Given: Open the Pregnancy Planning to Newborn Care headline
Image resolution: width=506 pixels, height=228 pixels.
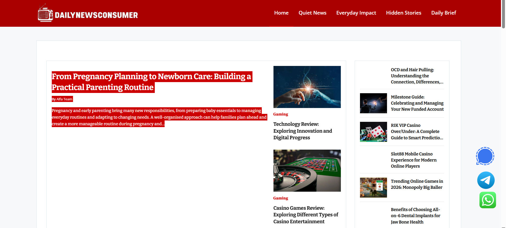Looking at the screenshot, I should coord(152,82).
